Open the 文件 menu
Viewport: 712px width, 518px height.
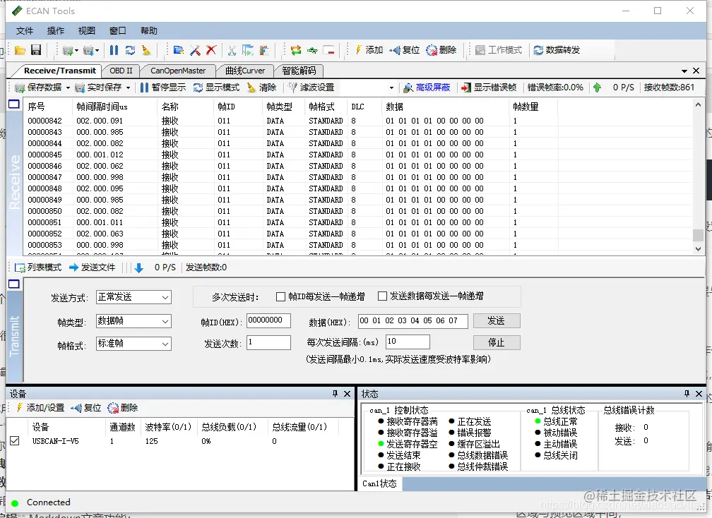tap(25, 31)
